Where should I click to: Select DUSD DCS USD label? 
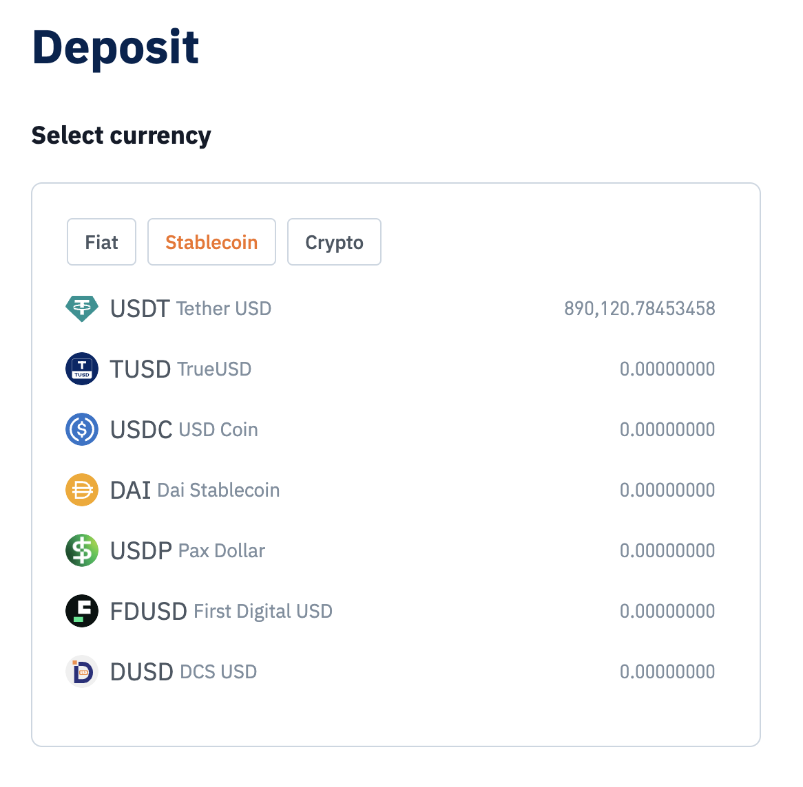click(183, 671)
